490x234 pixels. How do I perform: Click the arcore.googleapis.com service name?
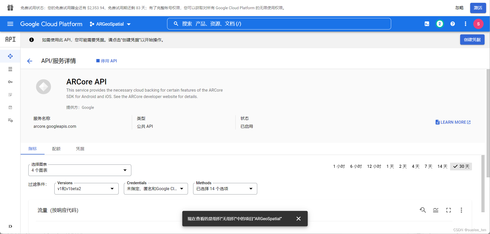pyautogui.click(x=55, y=126)
